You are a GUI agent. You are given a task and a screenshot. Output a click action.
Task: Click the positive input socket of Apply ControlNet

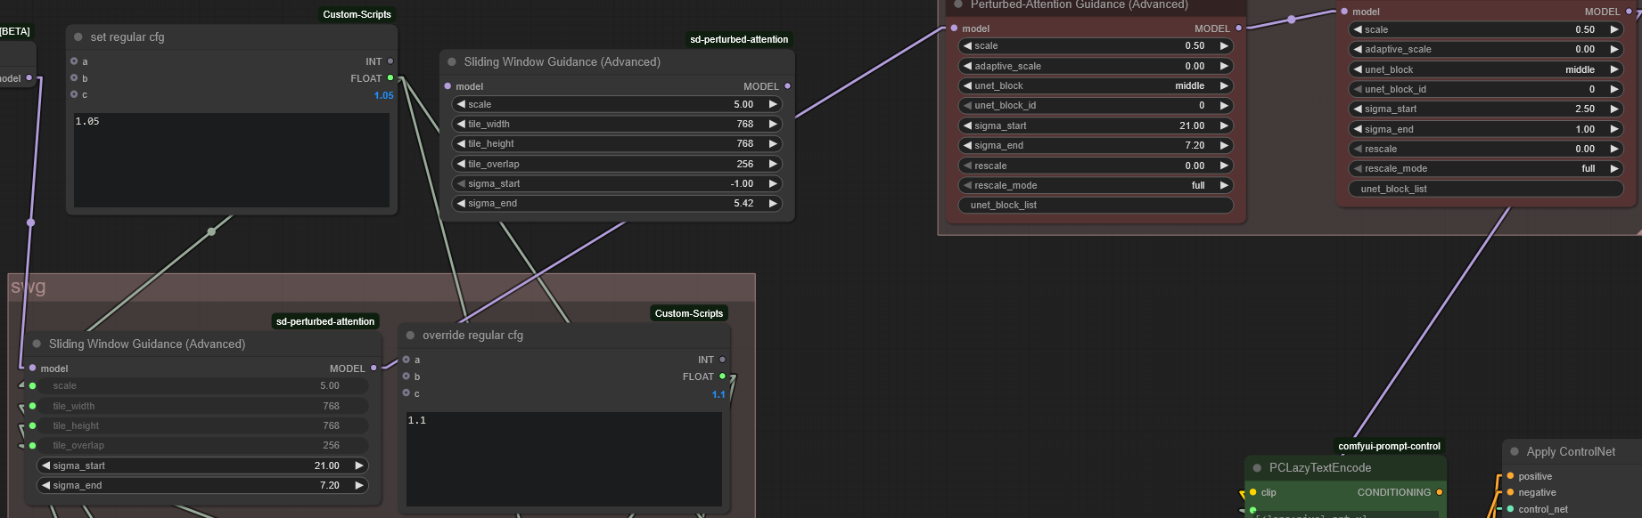1510,476
